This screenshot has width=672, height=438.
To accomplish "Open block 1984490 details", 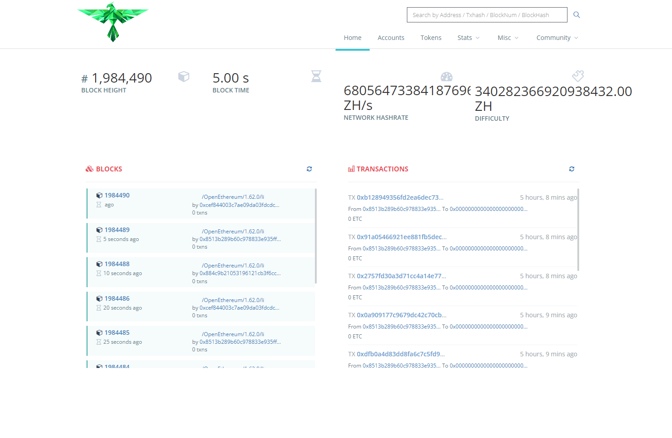I will pos(117,195).
